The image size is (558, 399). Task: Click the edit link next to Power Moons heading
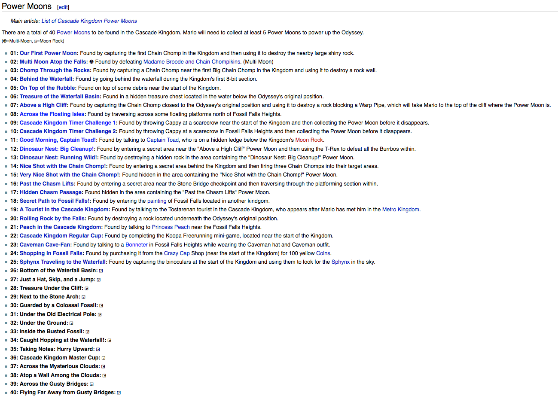pos(63,7)
